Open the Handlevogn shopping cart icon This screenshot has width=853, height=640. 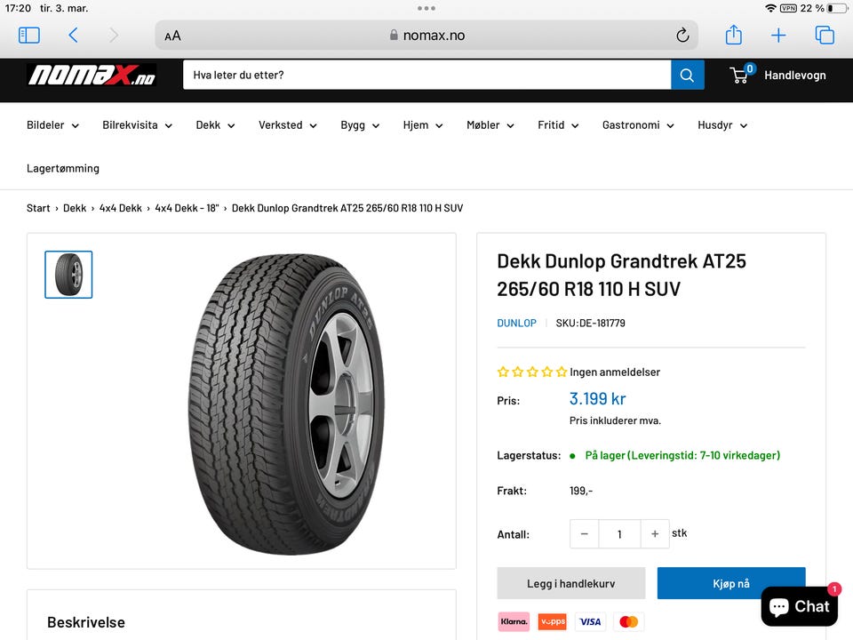click(742, 74)
